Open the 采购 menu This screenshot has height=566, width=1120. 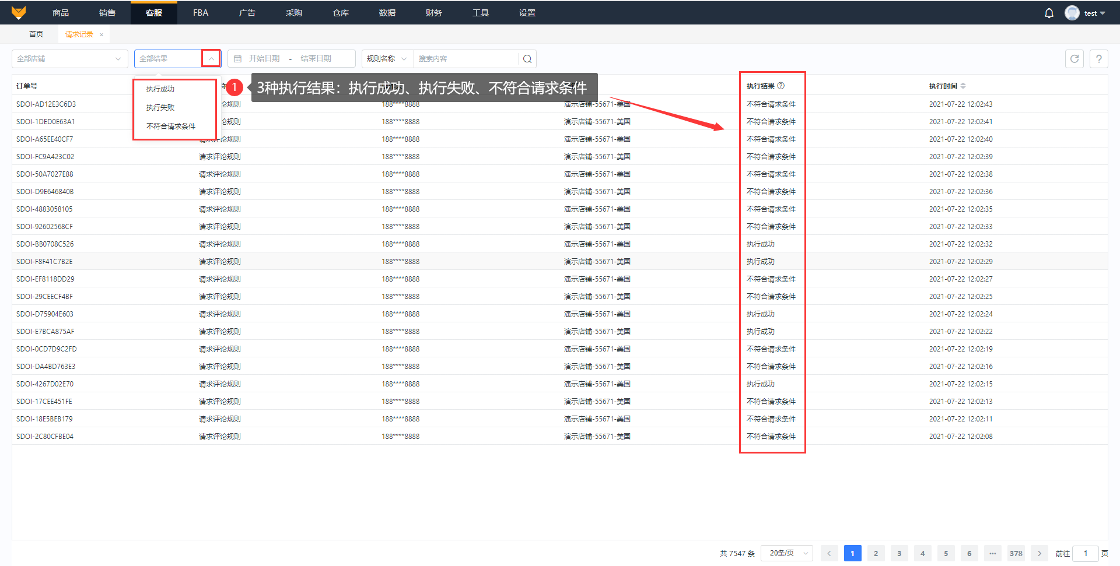(294, 13)
